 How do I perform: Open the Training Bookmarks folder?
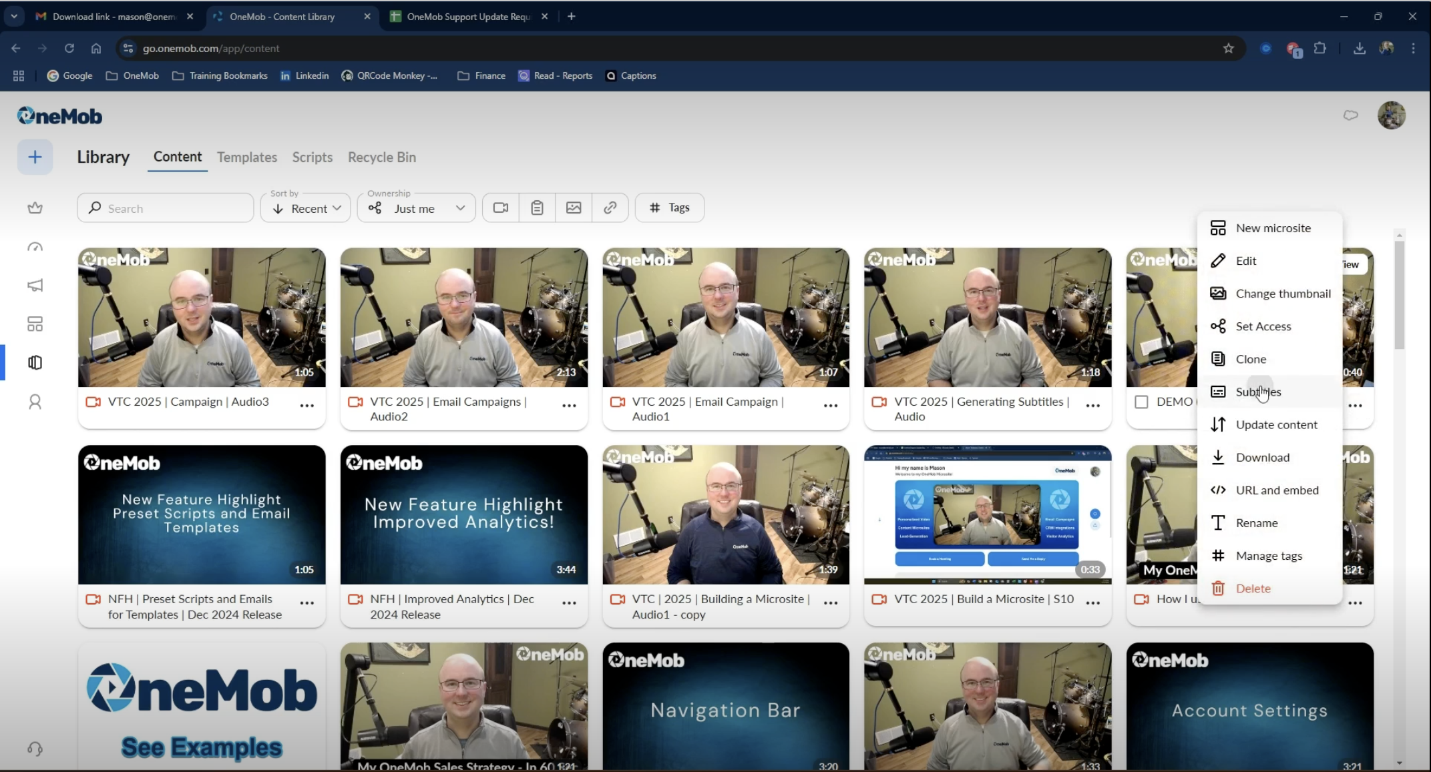coord(220,75)
